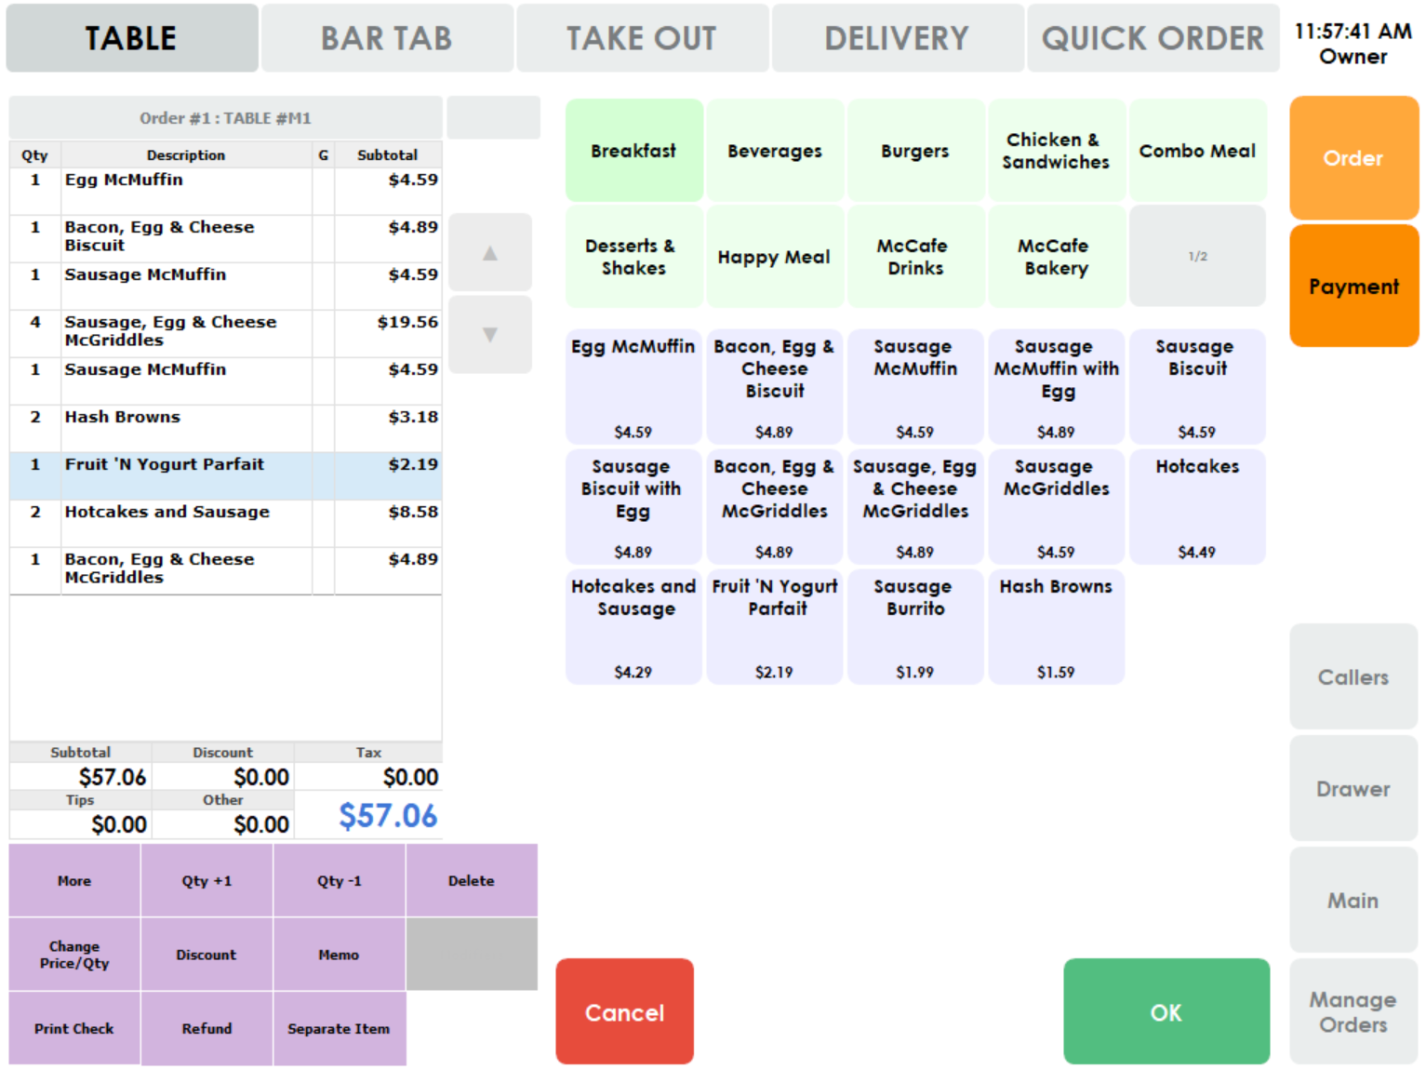Viewport: 1426px width, 1069px height.
Task: Add Sausage Biscuit with Egg item
Action: (634, 506)
